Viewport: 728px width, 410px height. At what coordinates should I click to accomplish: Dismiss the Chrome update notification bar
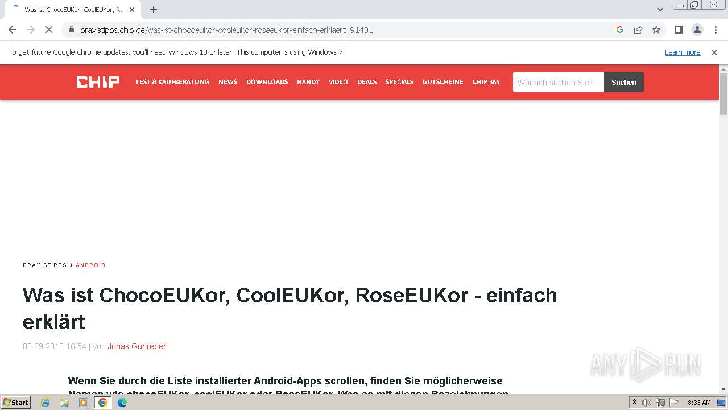(x=714, y=52)
